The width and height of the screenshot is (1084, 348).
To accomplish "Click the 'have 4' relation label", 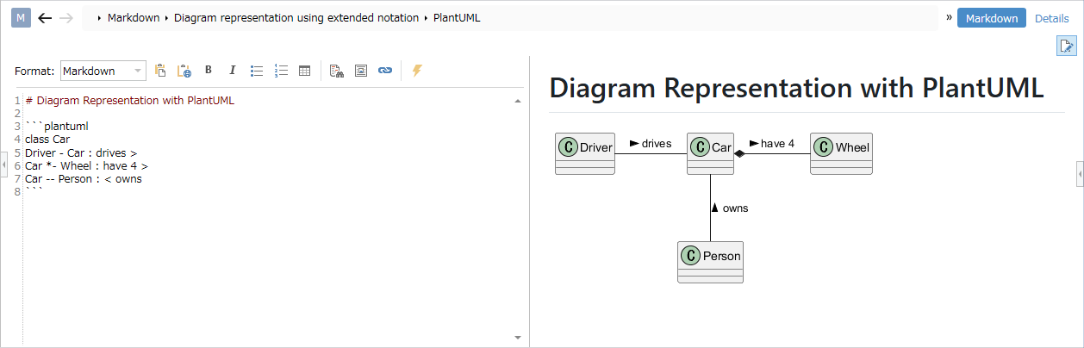I will (778, 144).
